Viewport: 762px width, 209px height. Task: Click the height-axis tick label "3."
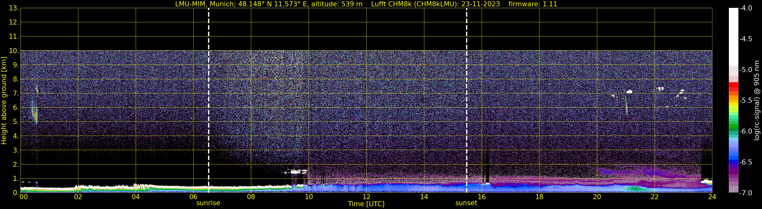(16, 150)
